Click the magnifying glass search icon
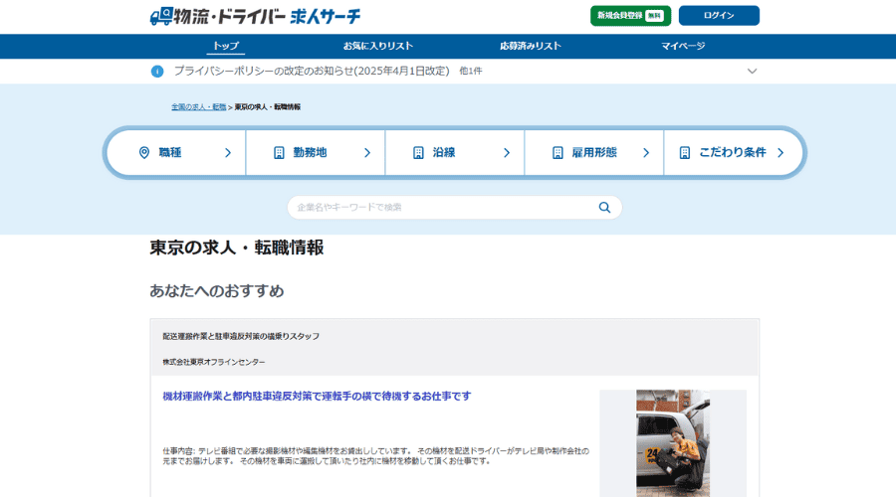896x497 pixels. coord(604,208)
